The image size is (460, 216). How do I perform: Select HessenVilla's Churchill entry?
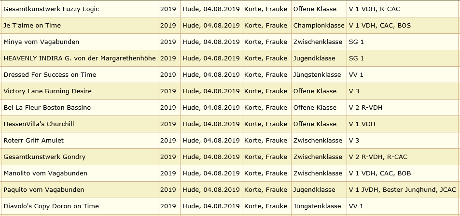click(x=39, y=124)
